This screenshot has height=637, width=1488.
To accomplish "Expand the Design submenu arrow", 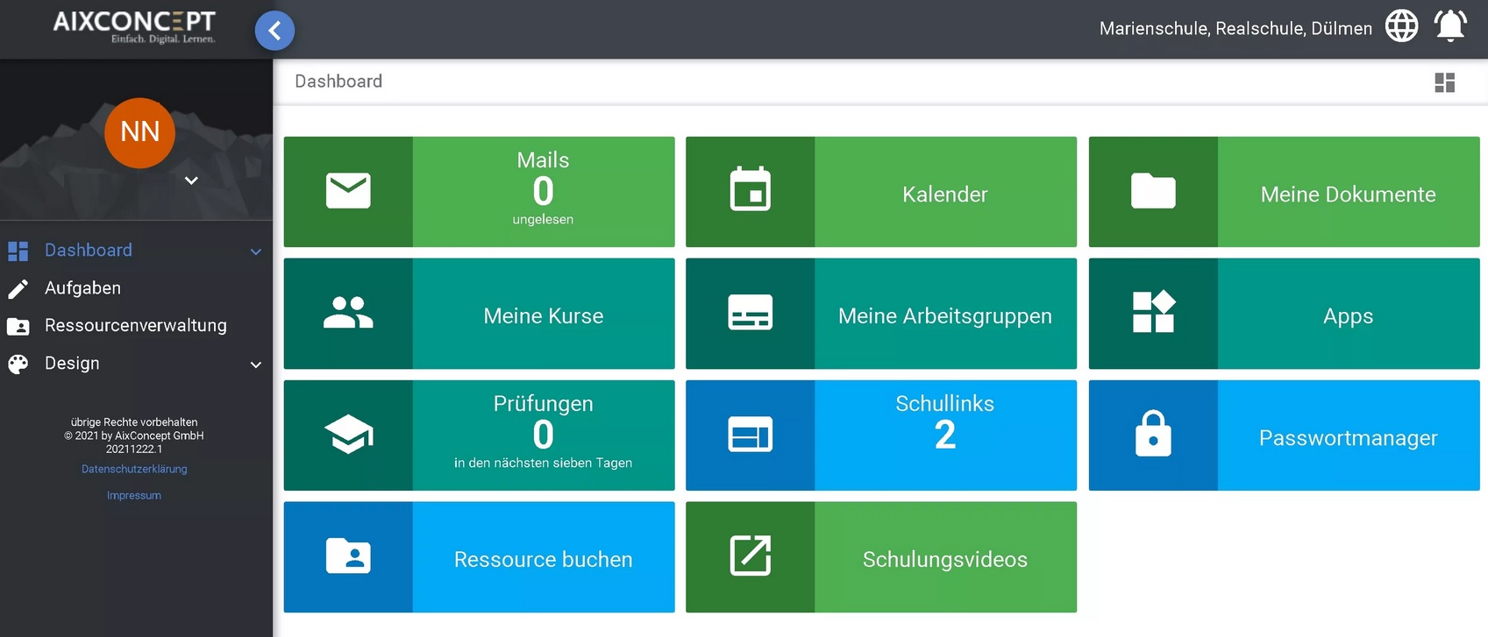I will pos(256,365).
